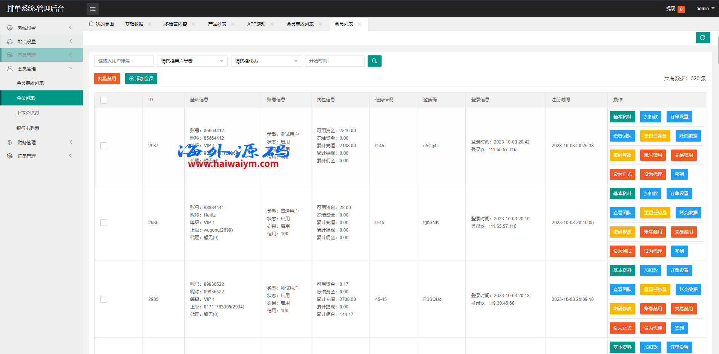Click the hamburger menu toggle icon

click(x=93, y=9)
